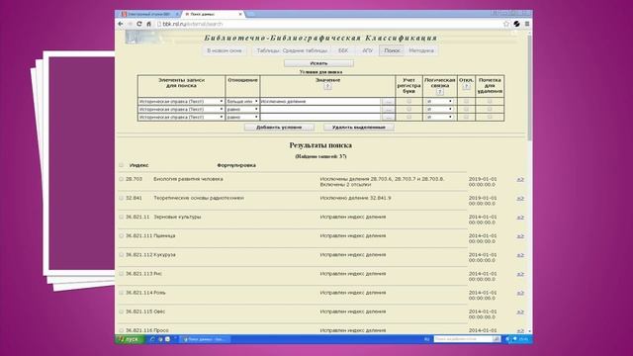Open the 'Поиск' navigation button

(392, 50)
